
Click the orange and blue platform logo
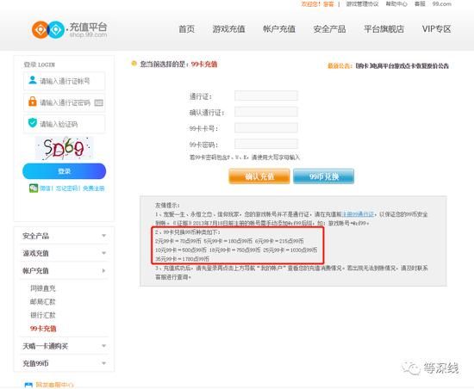(47, 29)
